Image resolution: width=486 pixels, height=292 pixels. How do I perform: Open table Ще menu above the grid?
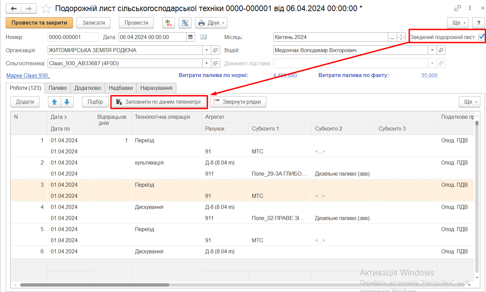point(470,102)
